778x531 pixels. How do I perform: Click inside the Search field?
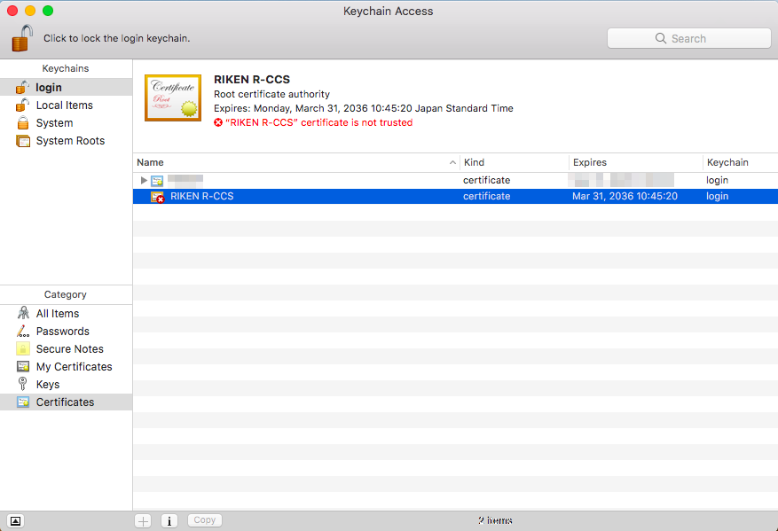click(x=688, y=38)
